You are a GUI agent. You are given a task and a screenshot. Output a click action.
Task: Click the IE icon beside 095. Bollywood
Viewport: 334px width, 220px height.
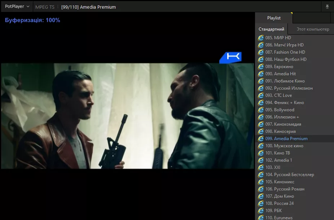point(261,110)
